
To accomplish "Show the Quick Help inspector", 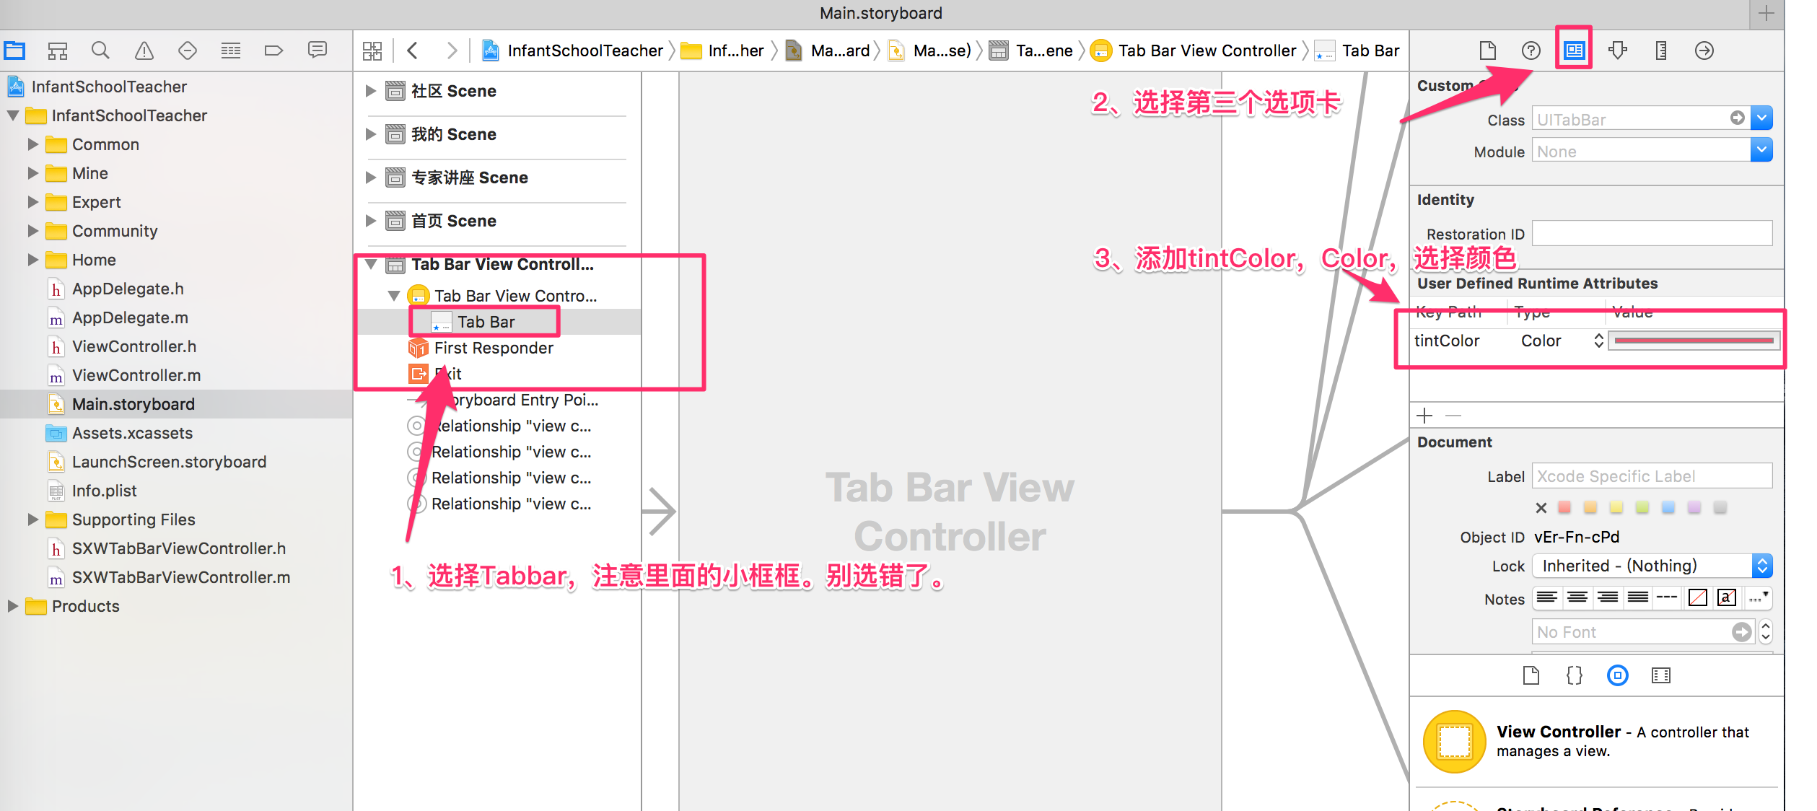I will click(x=1531, y=51).
